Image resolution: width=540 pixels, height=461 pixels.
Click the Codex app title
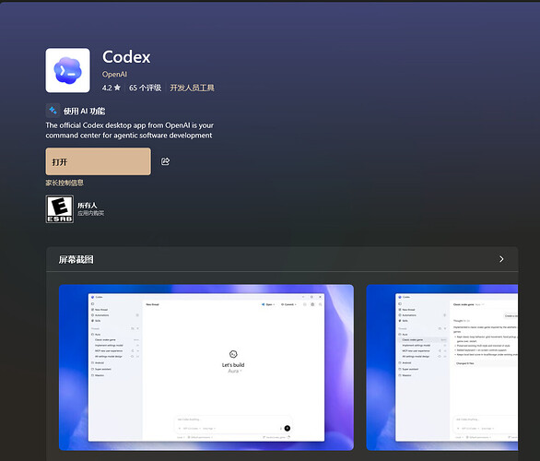point(126,57)
